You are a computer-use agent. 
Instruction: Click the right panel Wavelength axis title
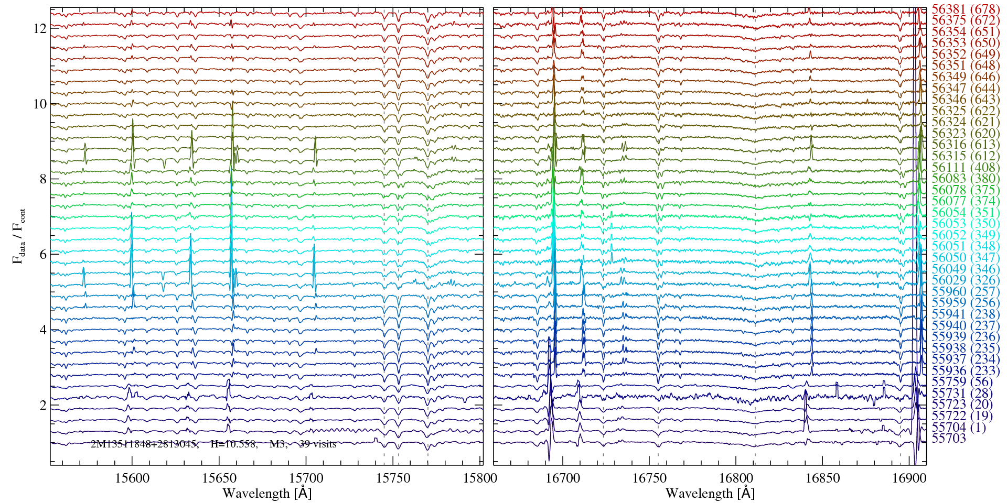point(710,494)
